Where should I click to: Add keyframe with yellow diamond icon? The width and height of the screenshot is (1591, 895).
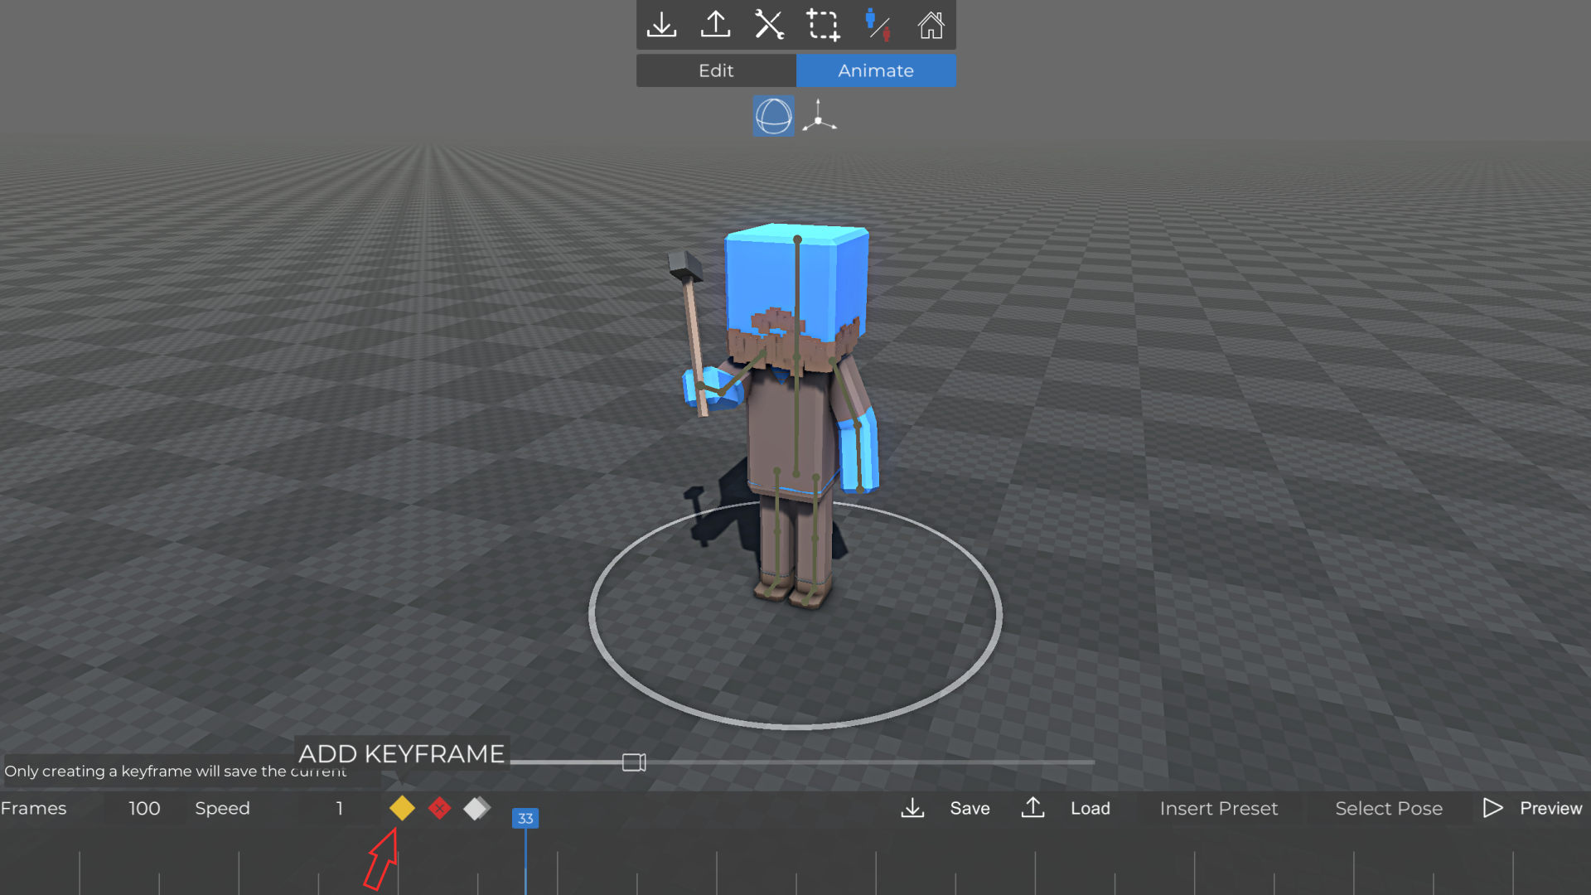(402, 808)
